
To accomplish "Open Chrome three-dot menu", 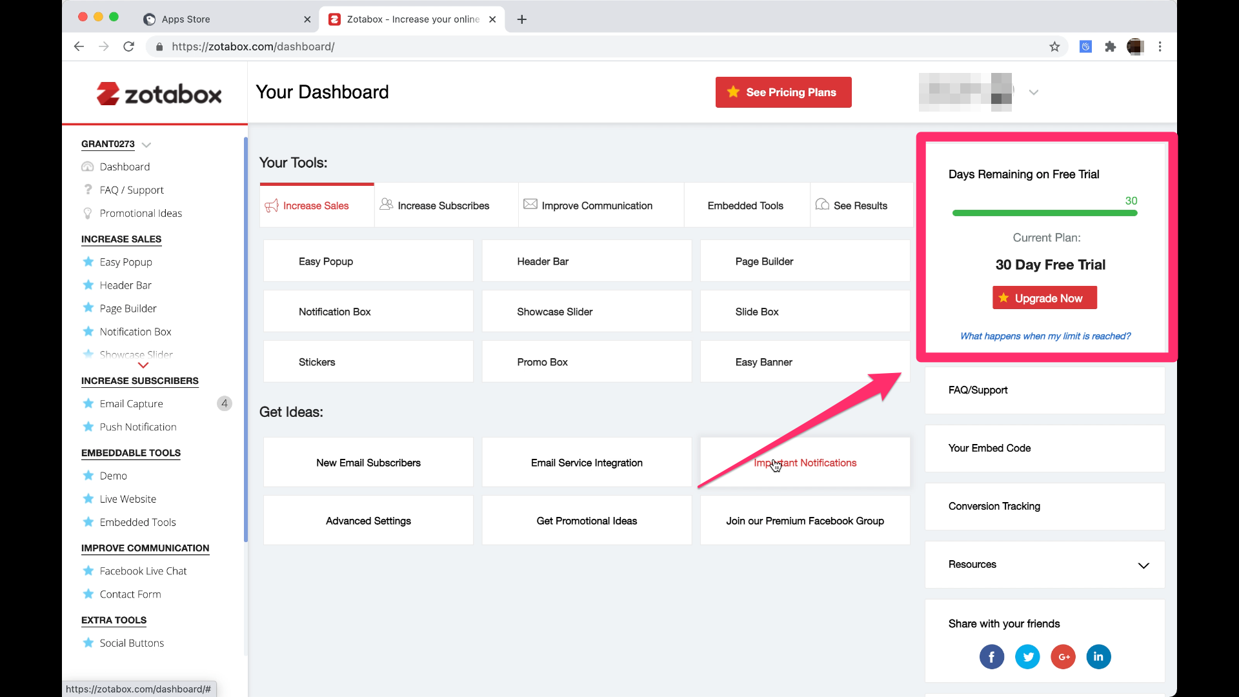I will 1160,46.
